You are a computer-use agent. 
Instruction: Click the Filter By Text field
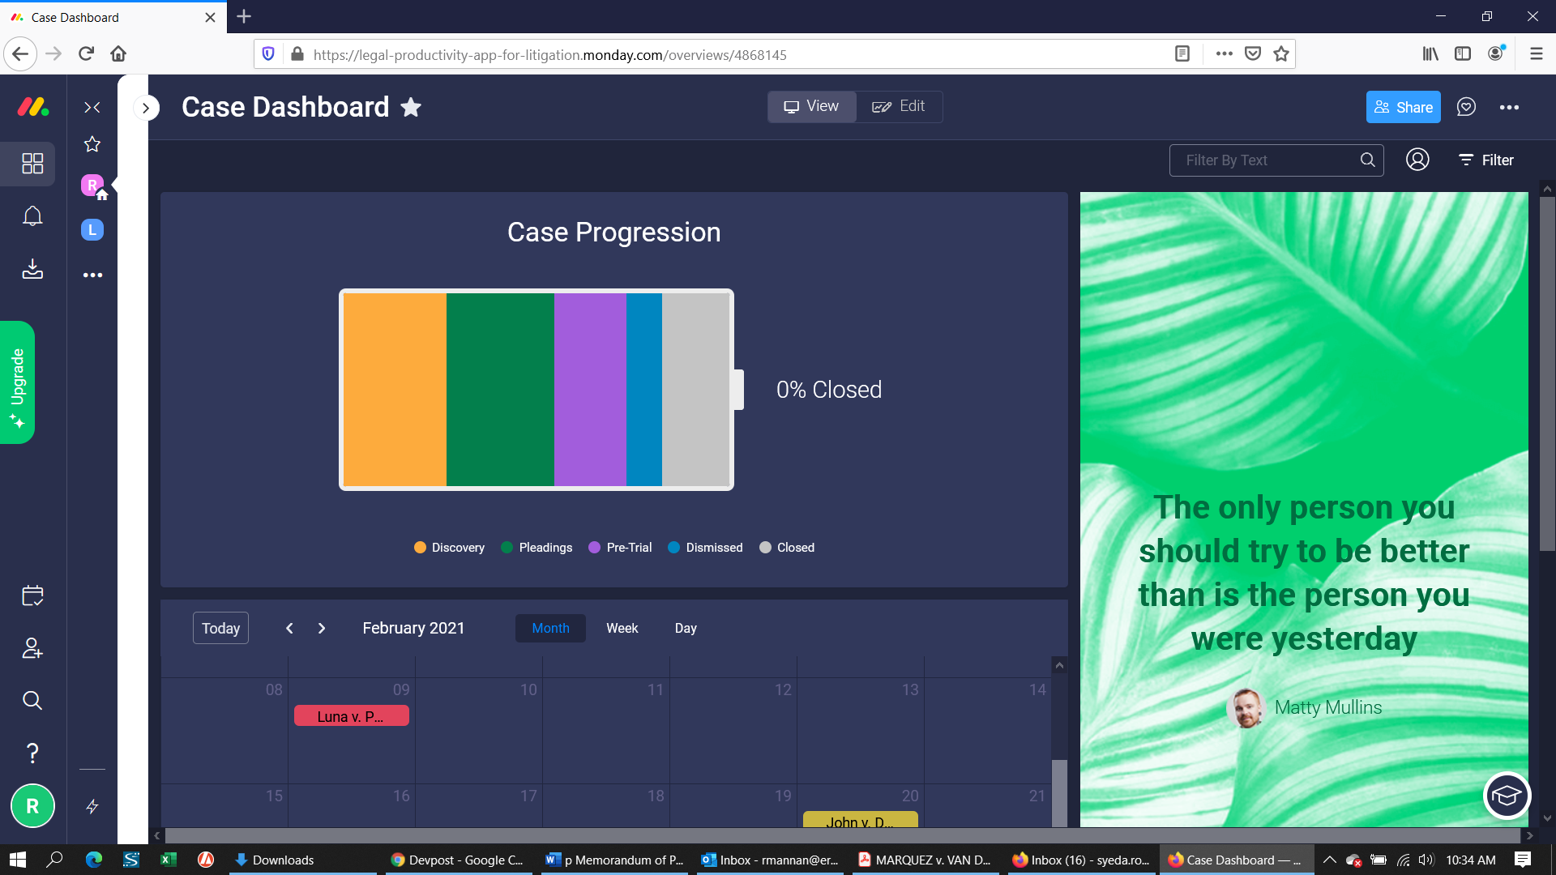pos(1264,160)
